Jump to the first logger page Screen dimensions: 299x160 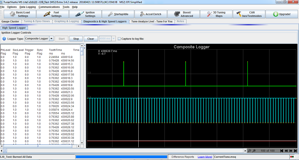pyautogui.click(x=281, y=151)
